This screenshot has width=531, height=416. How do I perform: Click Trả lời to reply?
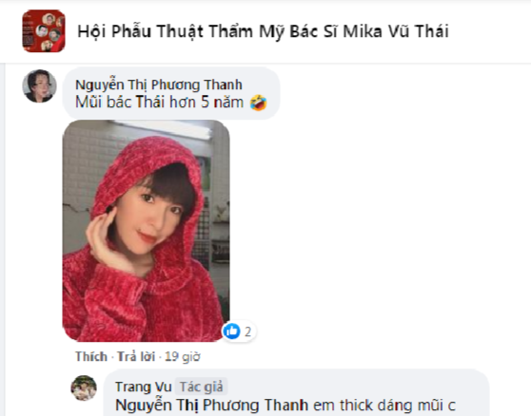click(136, 356)
